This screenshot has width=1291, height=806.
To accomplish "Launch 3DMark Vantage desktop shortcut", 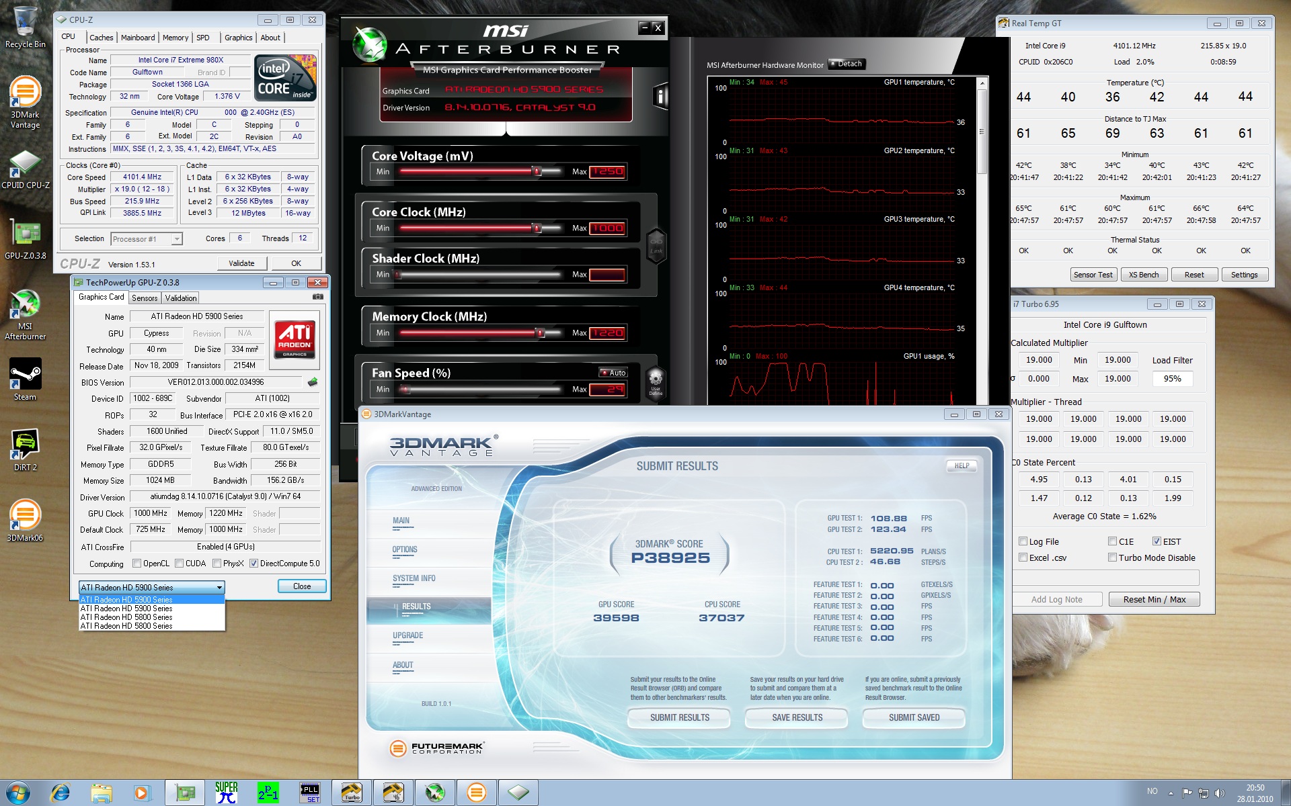I will click(25, 102).
